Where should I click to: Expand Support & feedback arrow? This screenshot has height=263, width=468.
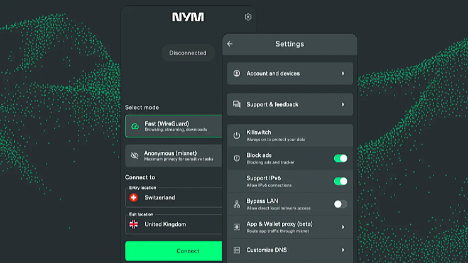(343, 104)
